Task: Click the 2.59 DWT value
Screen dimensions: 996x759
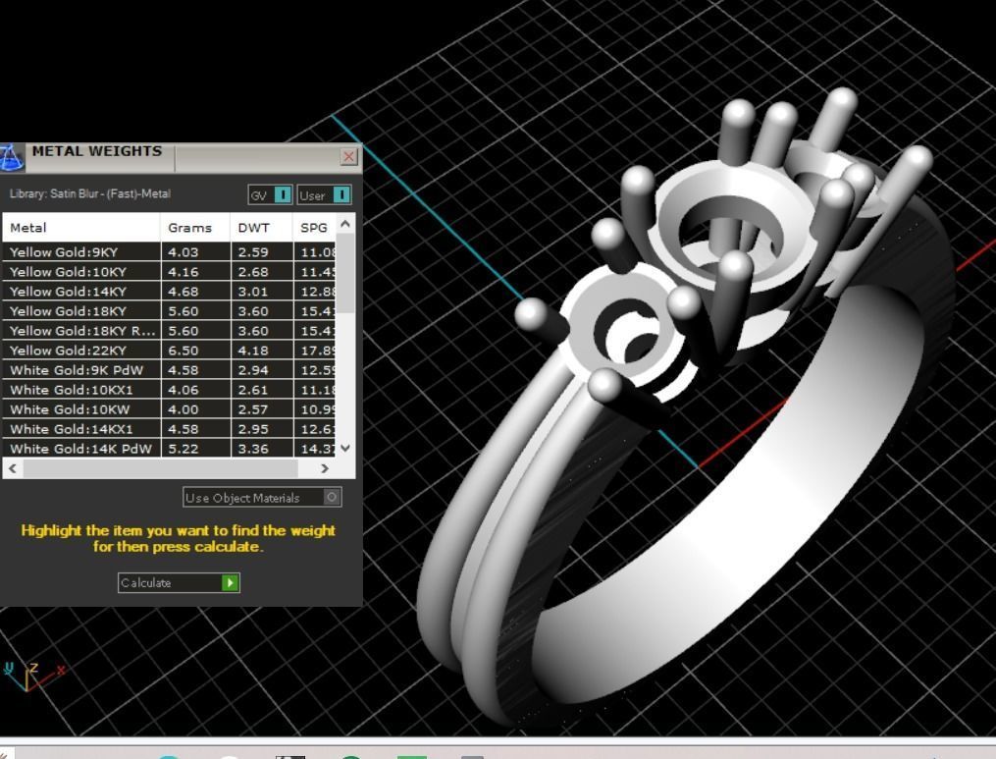Action: click(253, 251)
